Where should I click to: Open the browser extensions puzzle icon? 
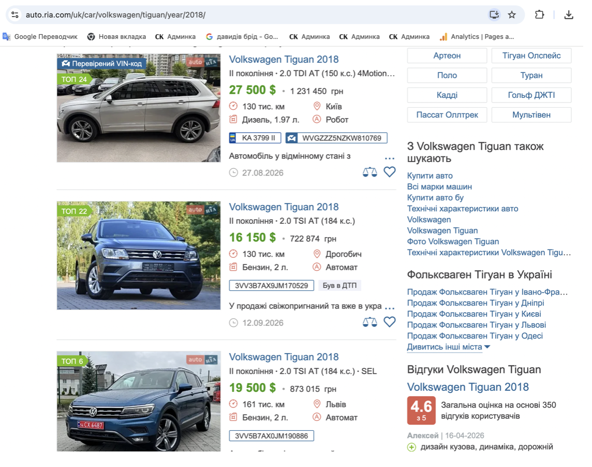click(x=539, y=14)
